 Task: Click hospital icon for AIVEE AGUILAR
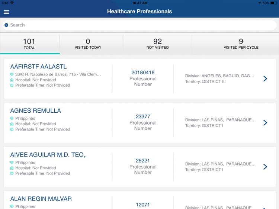coord(12,168)
